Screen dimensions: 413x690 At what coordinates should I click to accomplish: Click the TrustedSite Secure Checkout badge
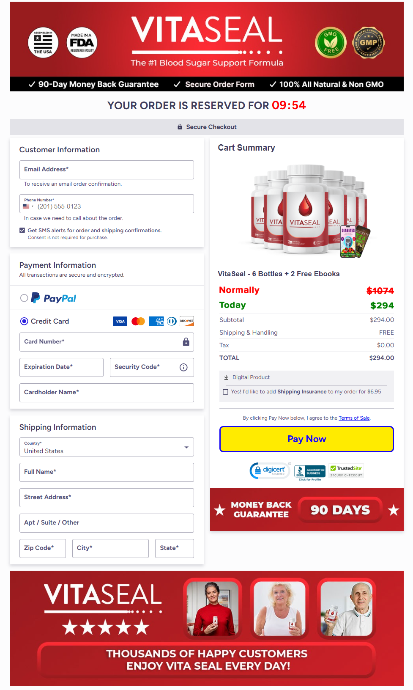click(x=345, y=470)
